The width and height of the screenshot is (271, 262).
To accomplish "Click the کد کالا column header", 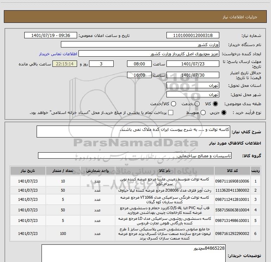I will (232, 171).
